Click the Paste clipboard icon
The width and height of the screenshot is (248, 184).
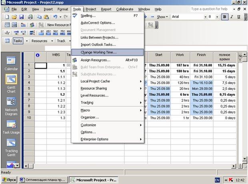[x=46, y=17]
